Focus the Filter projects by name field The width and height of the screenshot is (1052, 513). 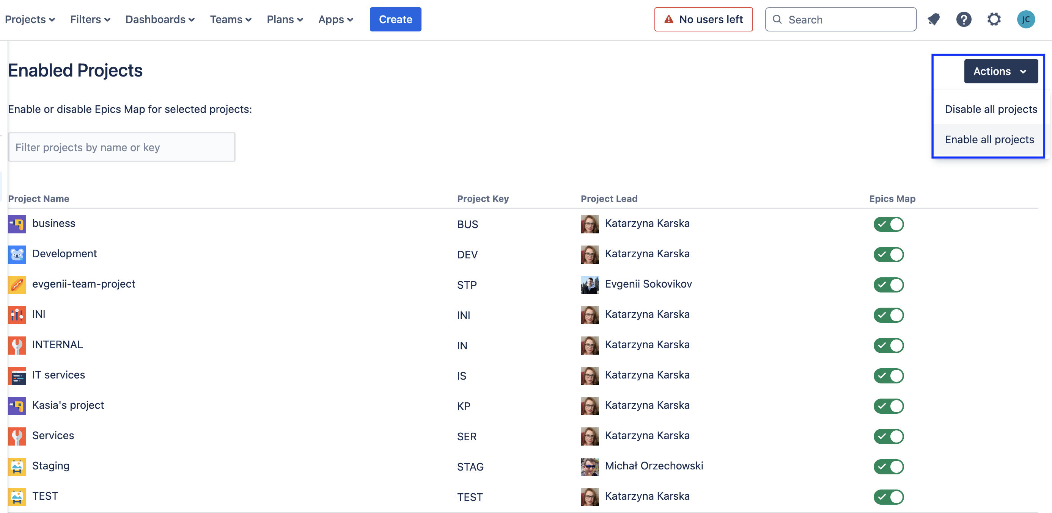(x=122, y=147)
